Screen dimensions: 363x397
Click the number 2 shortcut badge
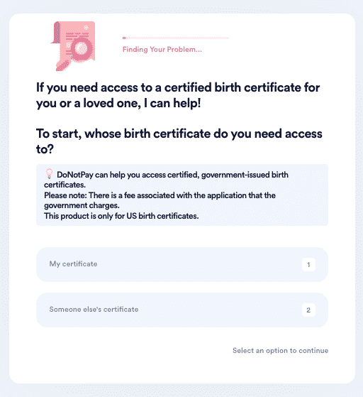click(308, 310)
